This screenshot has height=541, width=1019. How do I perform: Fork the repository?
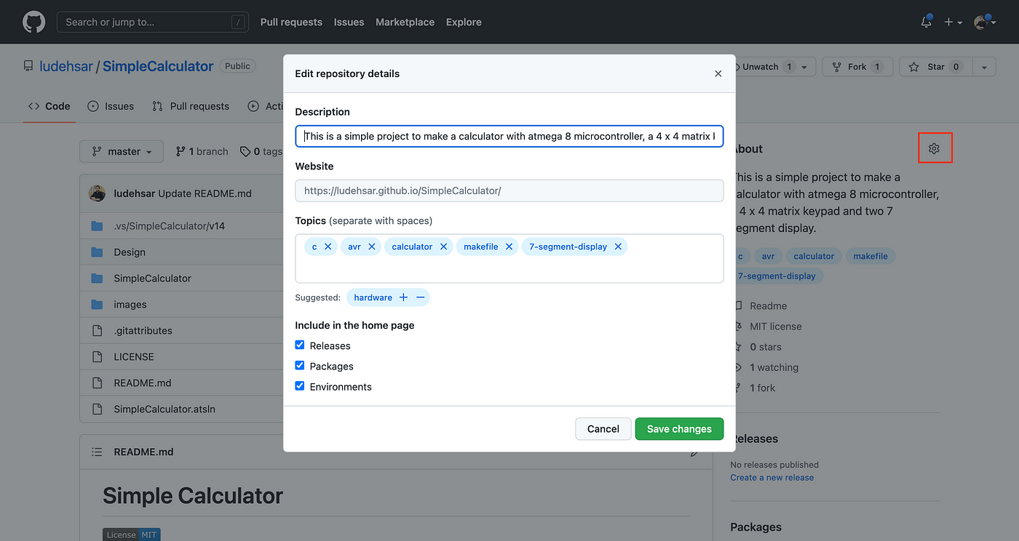[857, 67]
